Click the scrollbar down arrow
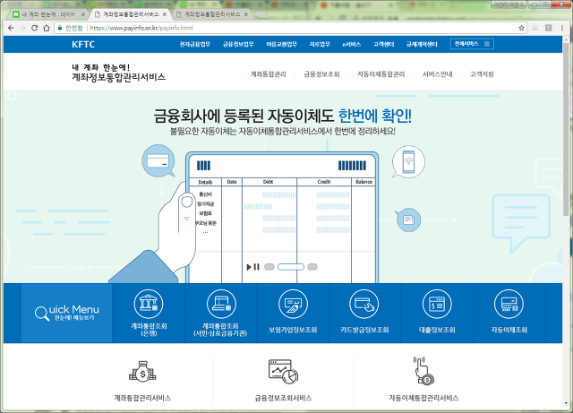Viewport: 573px width, 413px height. pos(566,404)
